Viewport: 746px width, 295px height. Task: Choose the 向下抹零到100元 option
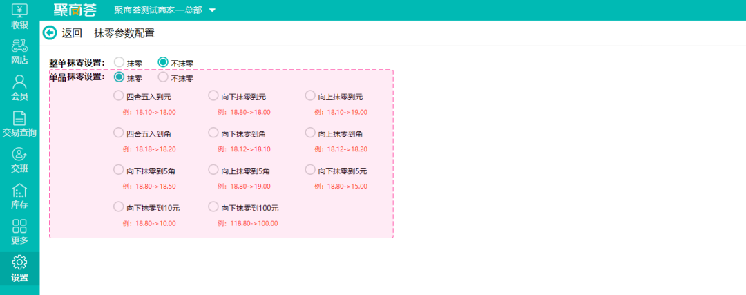click(x=213, y=207)
